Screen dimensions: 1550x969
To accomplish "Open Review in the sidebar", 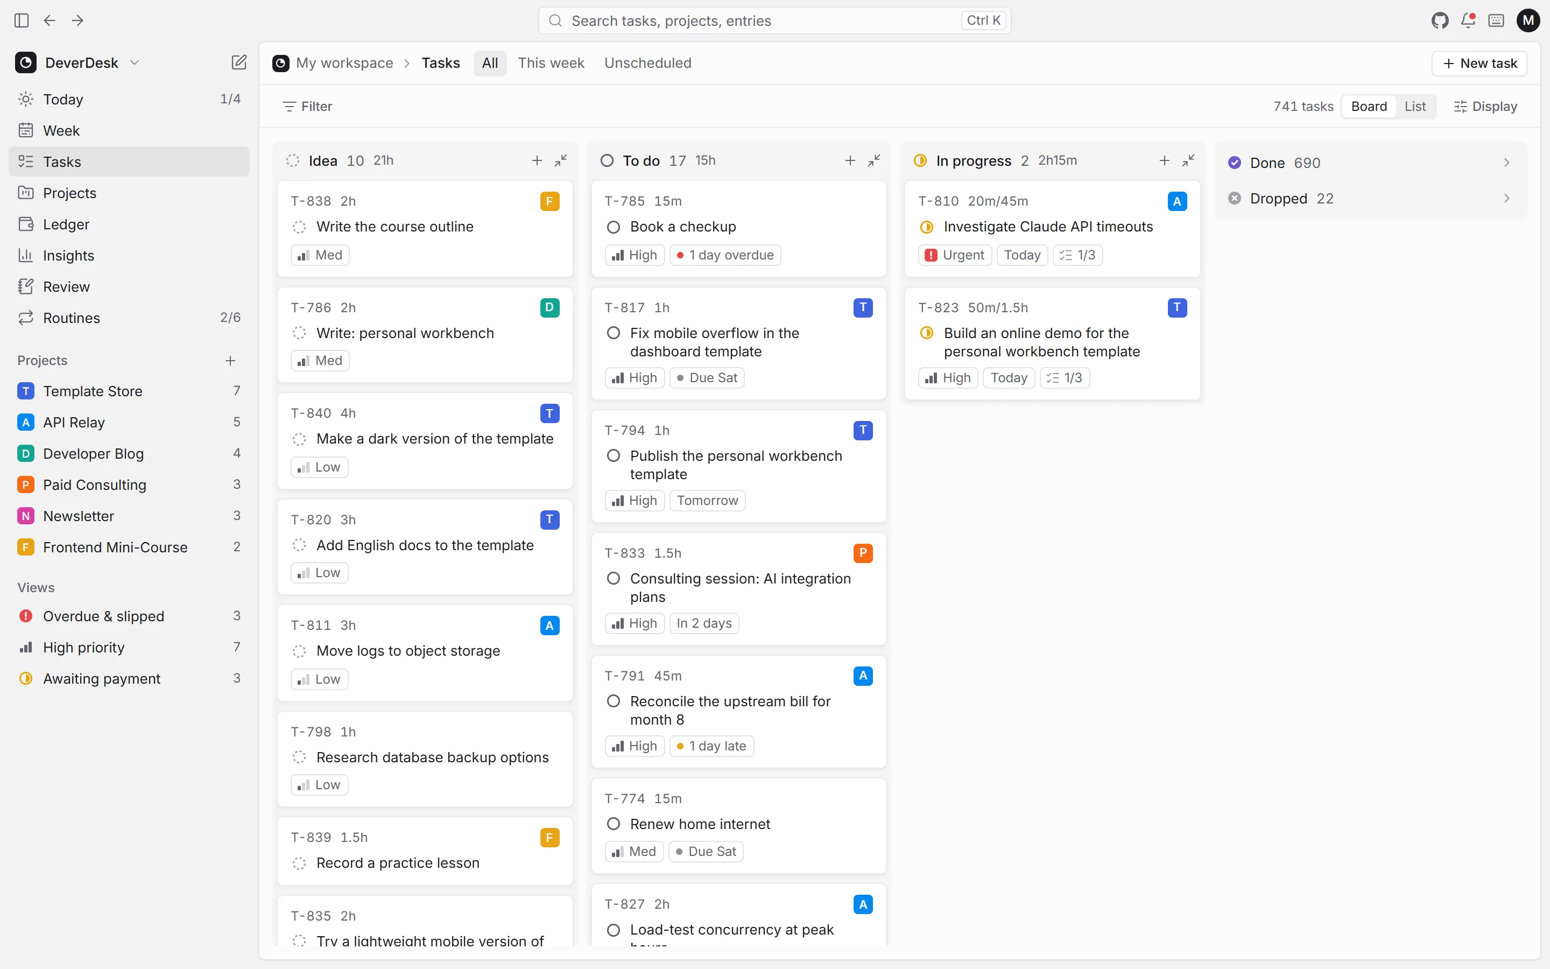I will tap(129, 286).
